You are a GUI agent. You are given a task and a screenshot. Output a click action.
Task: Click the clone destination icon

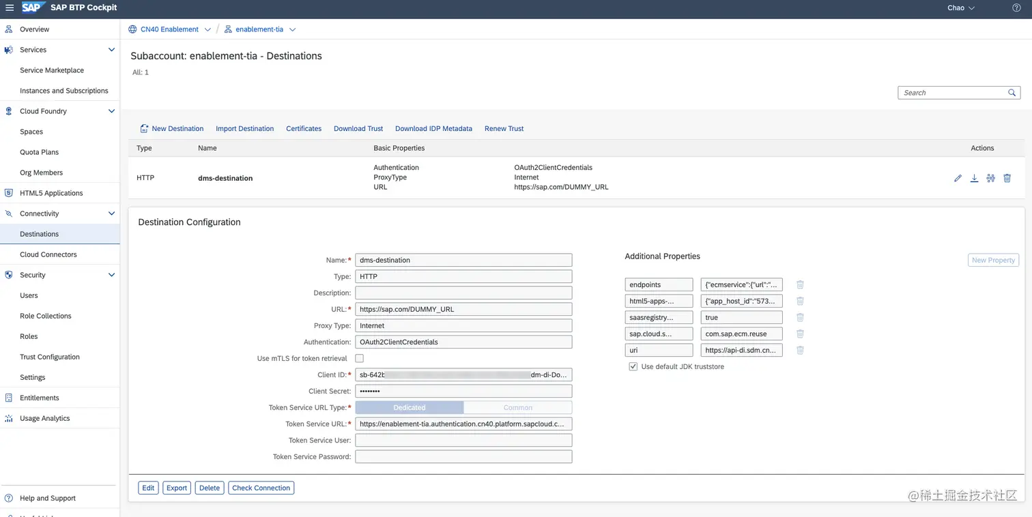(x=990, y=178)
